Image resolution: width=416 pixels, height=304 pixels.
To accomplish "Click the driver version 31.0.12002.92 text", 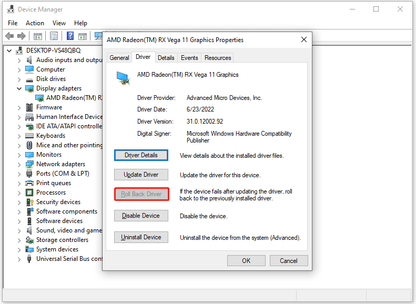I will (205, 121).
